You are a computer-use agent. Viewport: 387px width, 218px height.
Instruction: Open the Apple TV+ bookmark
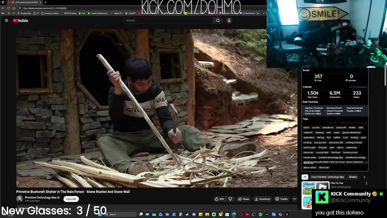click(117, 13)
